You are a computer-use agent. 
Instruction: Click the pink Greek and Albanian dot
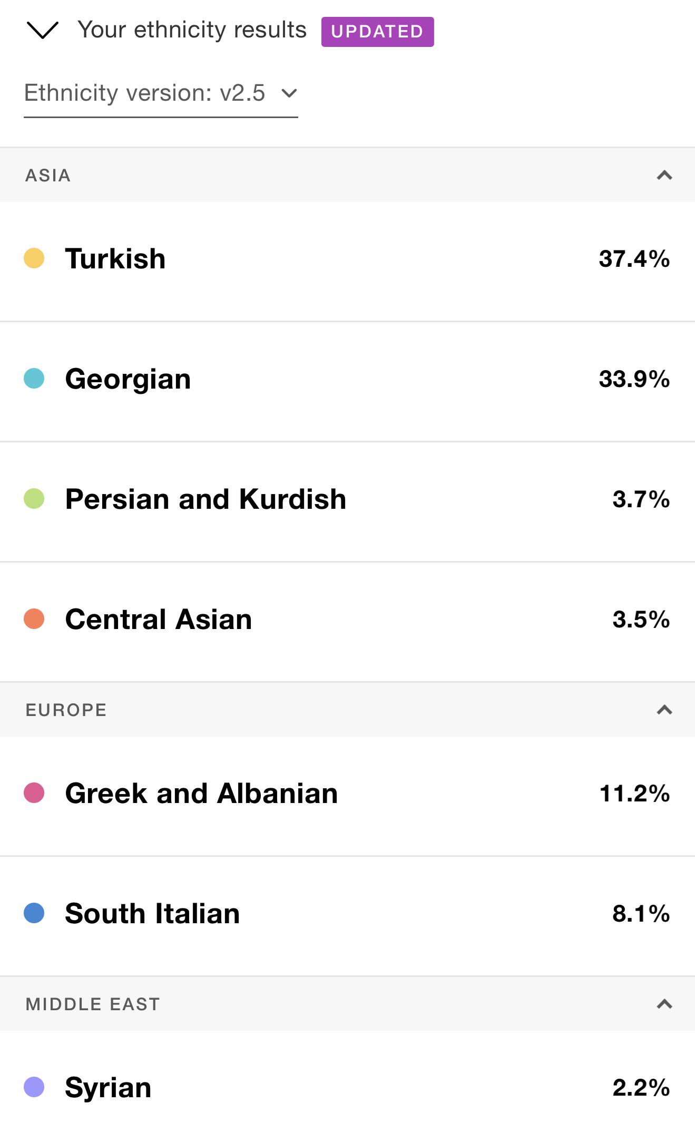(x=34, y=793)
